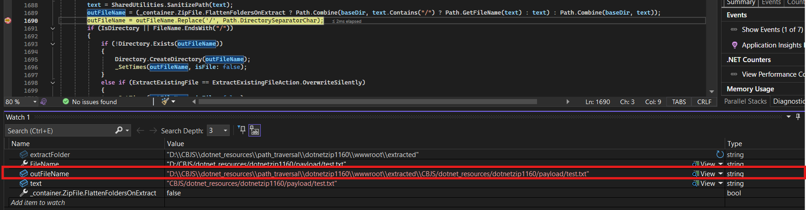Click the Show Events (1 of 7) link
Screen dimensions: 806x210
772,30
